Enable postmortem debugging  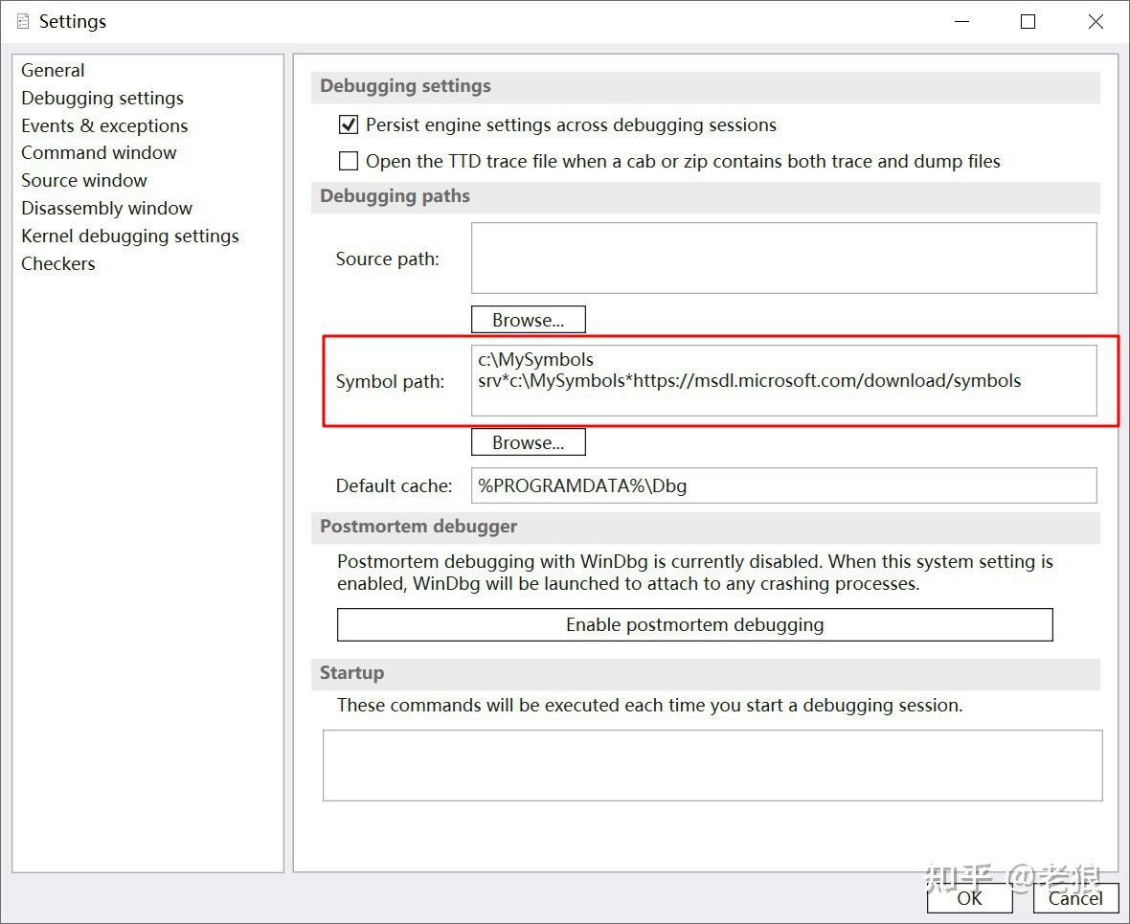pyautogui.click(x=694, y=624)
